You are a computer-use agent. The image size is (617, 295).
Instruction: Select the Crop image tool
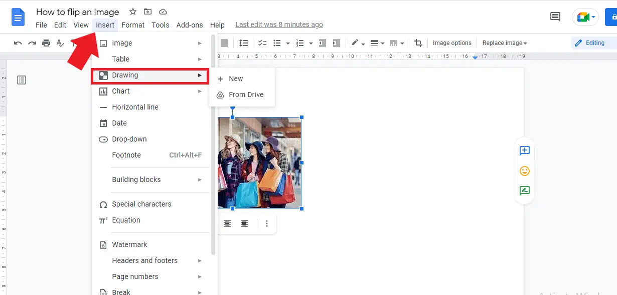pyautogui.click(x=418, y=43)
